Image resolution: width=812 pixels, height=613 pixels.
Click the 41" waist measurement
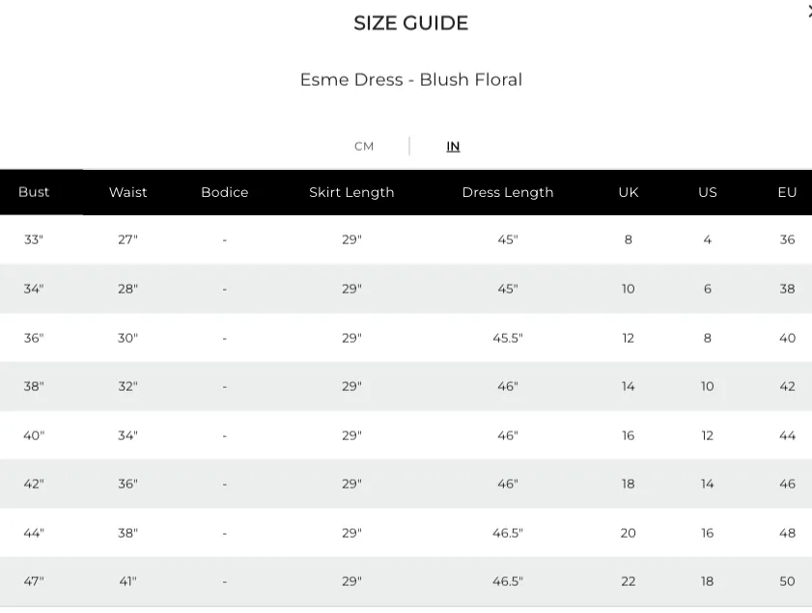coord(127,581)
